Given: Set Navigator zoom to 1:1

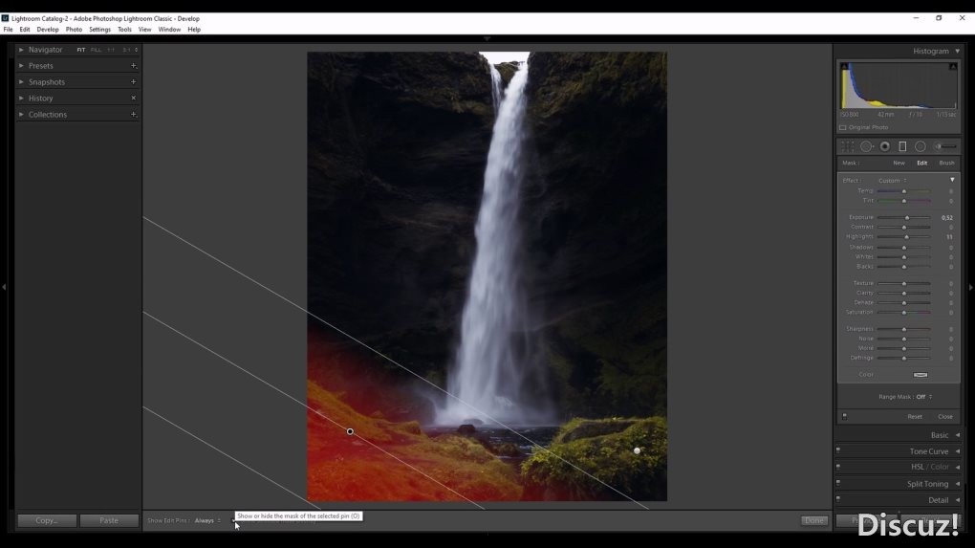Looking at the screenshot, I should [111, 50].
